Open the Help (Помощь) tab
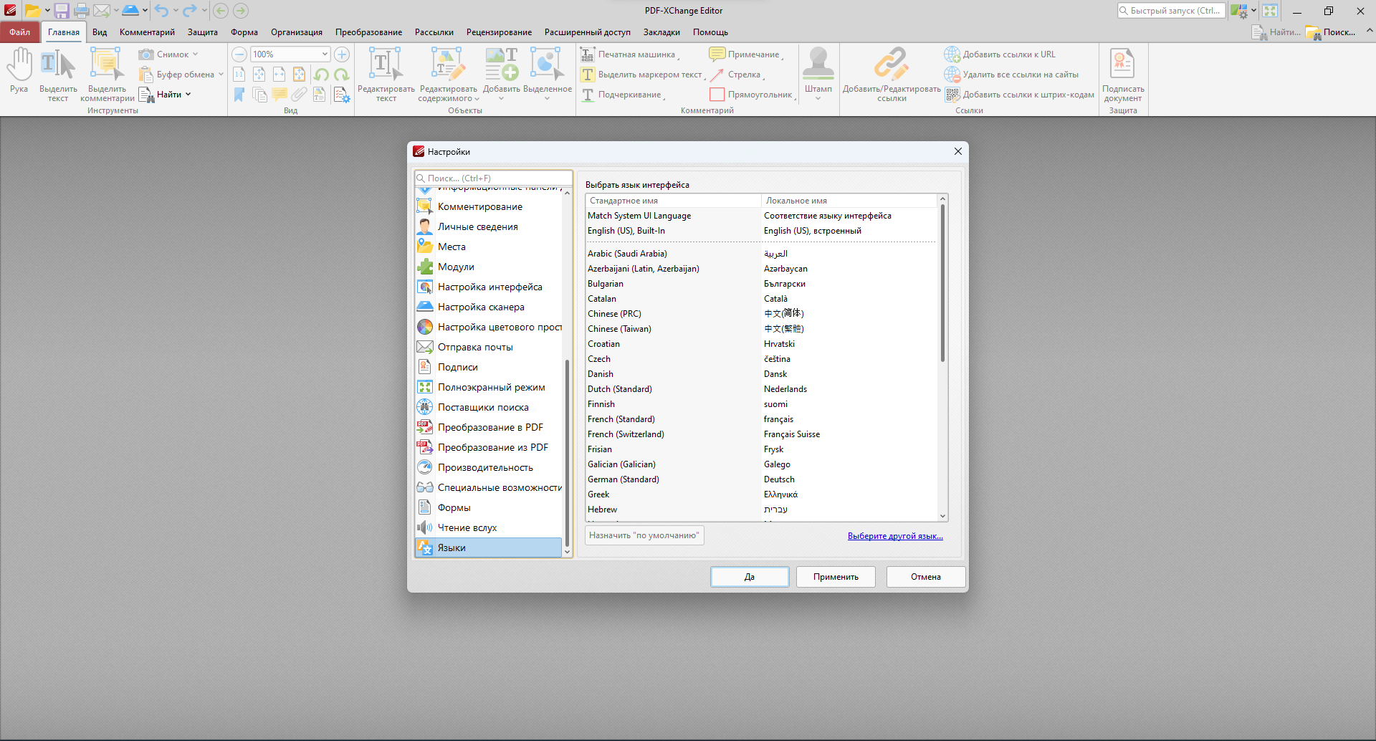 (x=710, y=32)
